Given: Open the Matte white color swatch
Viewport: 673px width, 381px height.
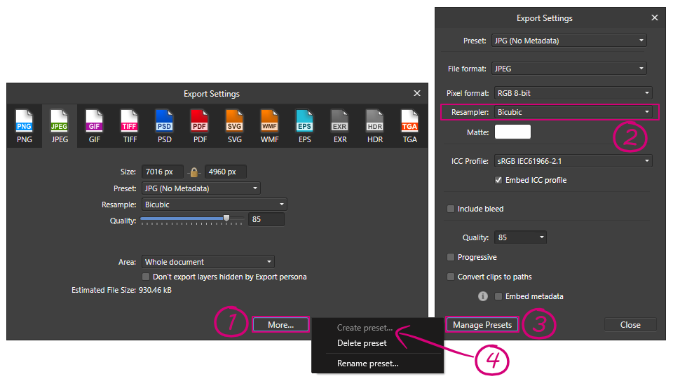Looking at the screenshot, I should [512, 132].
